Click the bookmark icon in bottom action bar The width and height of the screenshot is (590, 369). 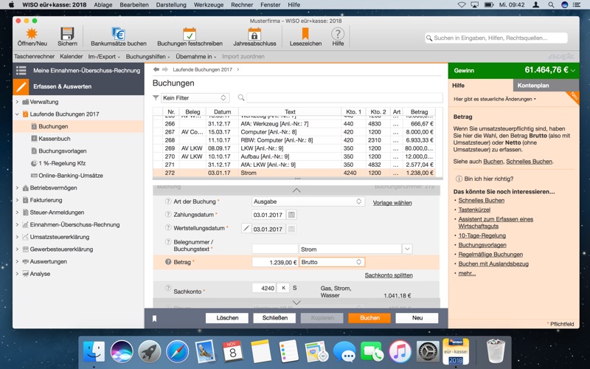click(154, 319)
